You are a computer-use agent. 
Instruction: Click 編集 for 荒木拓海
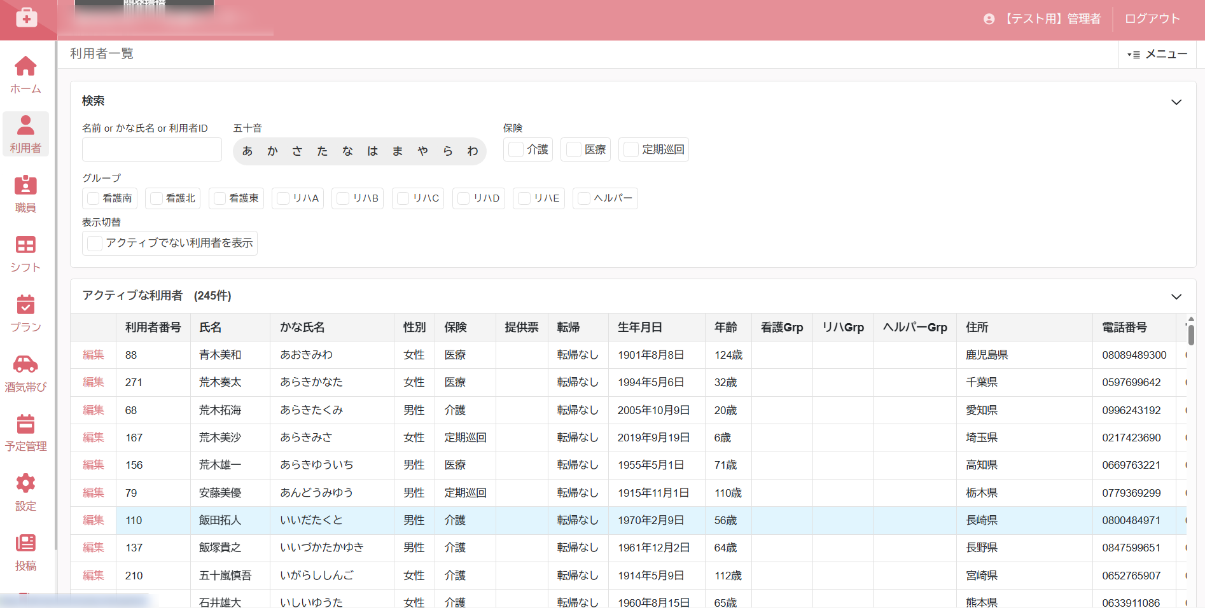coord(94,410)
